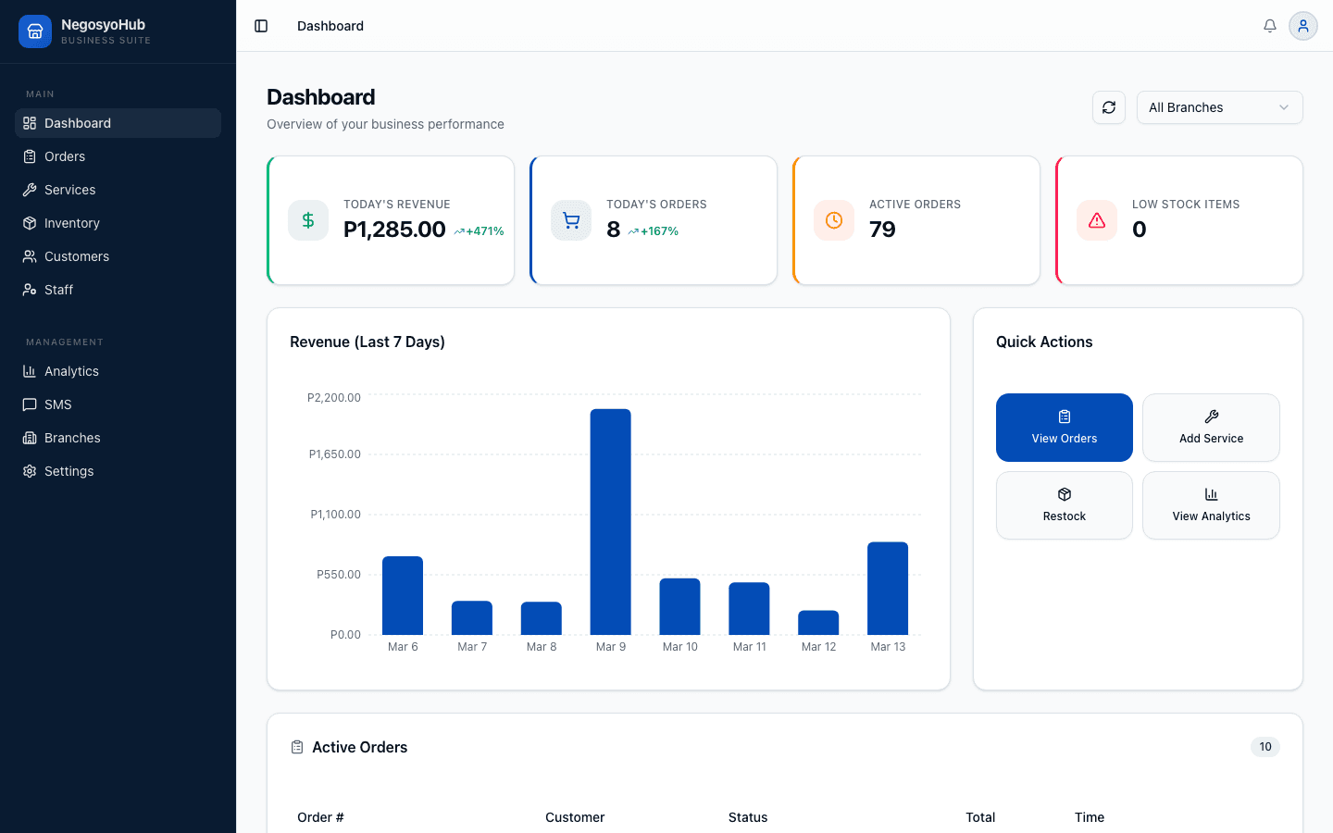
Task: Click the Active Orders count badge
Action: point(1264,747)
